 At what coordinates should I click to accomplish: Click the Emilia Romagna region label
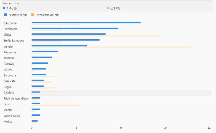[x=14, y=41]
